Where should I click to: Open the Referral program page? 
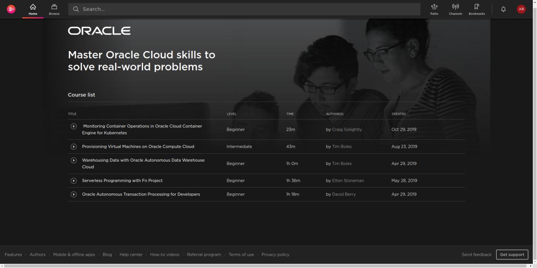click(x=204, y=254)
